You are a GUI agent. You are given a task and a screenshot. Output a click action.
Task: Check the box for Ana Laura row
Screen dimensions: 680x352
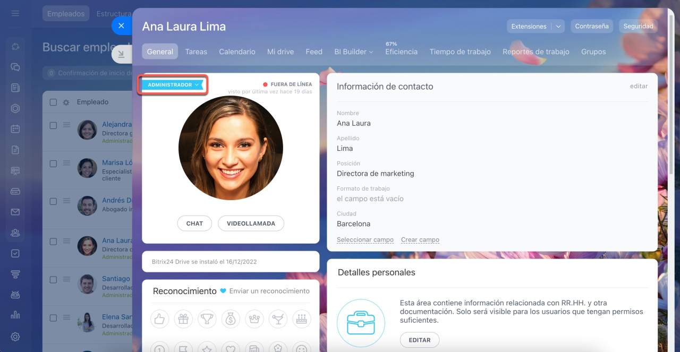tap(53, 241)
